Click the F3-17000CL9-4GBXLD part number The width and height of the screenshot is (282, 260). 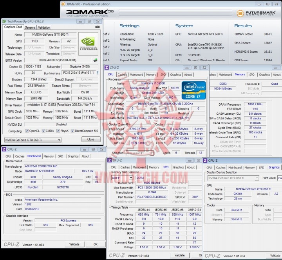click(x=152, y=197)
